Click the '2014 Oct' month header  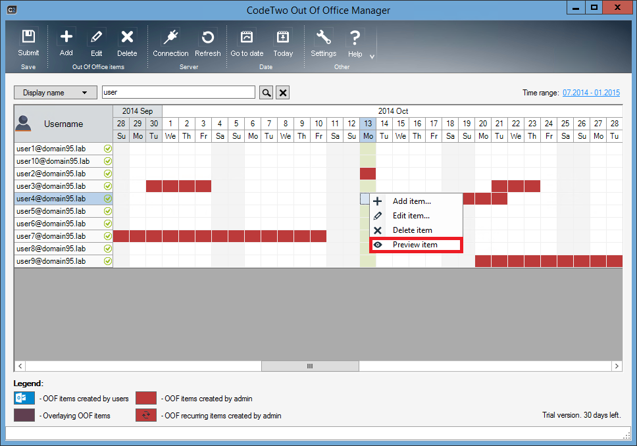[x=392, y=111]
